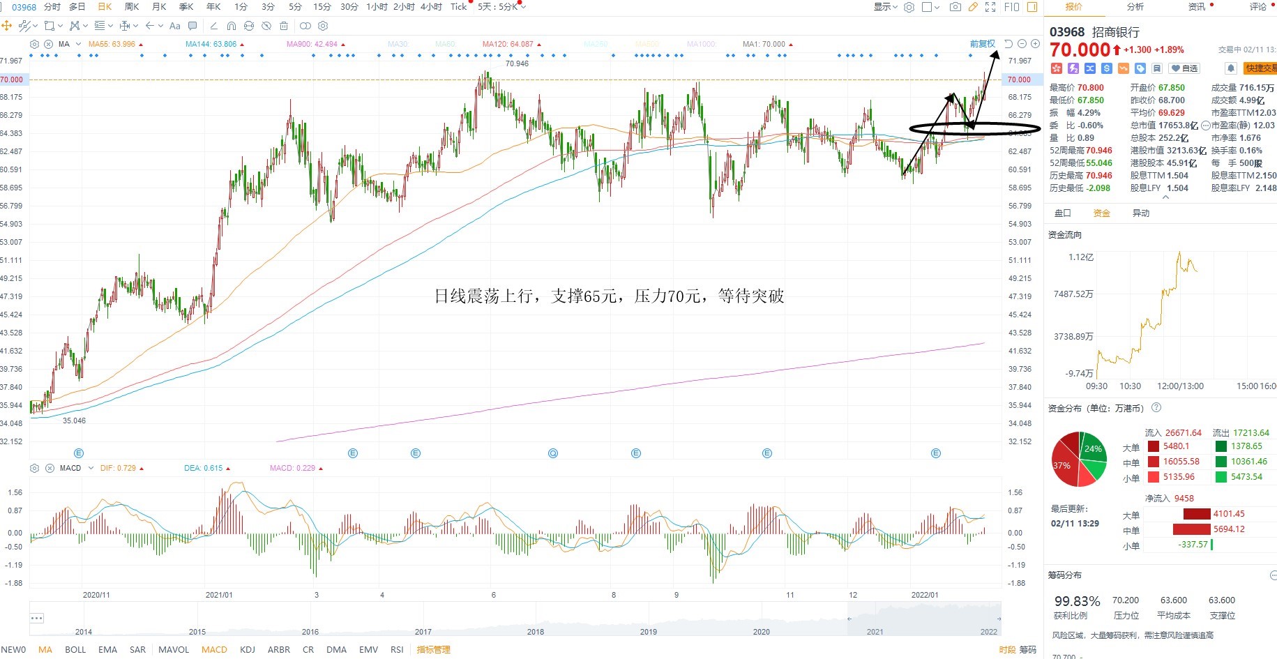
Task: Open MACD indicator settings gear
Action: click(x=34, y=468)
